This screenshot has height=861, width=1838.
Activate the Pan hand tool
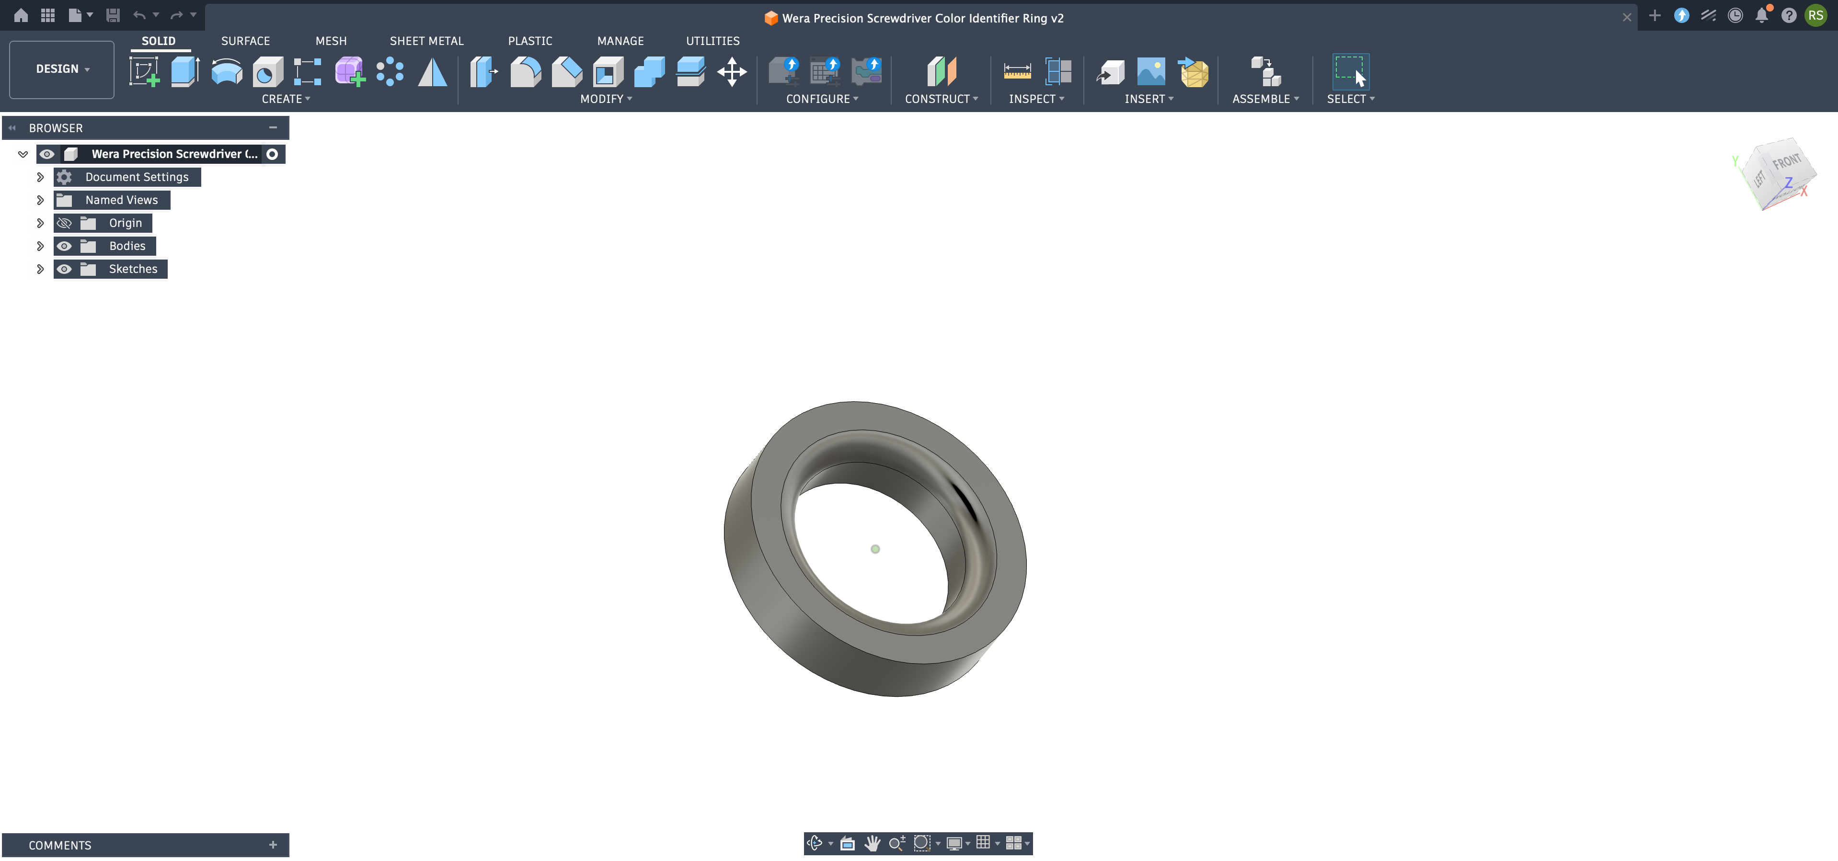click(x=872, y=843)
